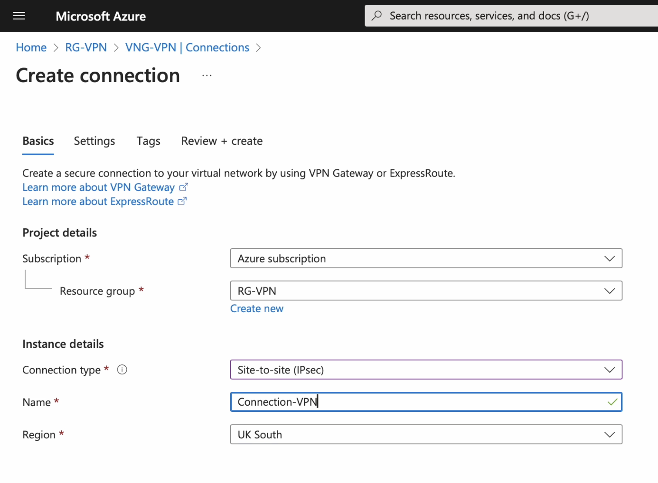Switch to the Settings tab
This screenshot has width=658, height=483.
point(94,141)
